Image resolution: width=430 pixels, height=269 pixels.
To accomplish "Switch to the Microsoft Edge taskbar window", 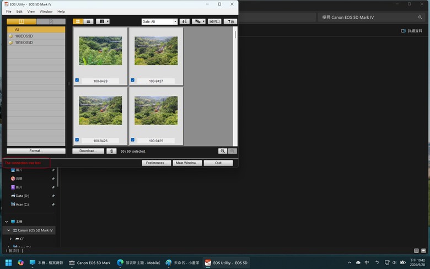I will 138,263.
